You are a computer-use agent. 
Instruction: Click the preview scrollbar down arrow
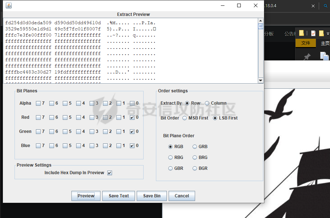click(x=260, y=80)
